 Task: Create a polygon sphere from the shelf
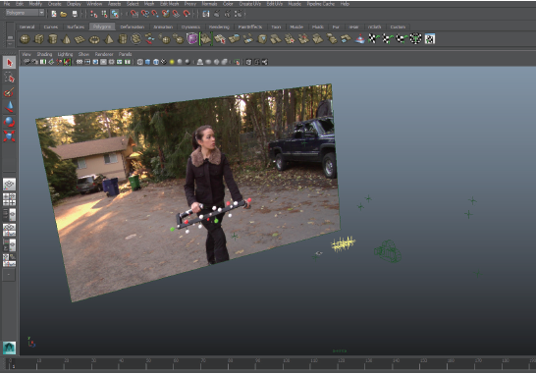pos(25,39)
